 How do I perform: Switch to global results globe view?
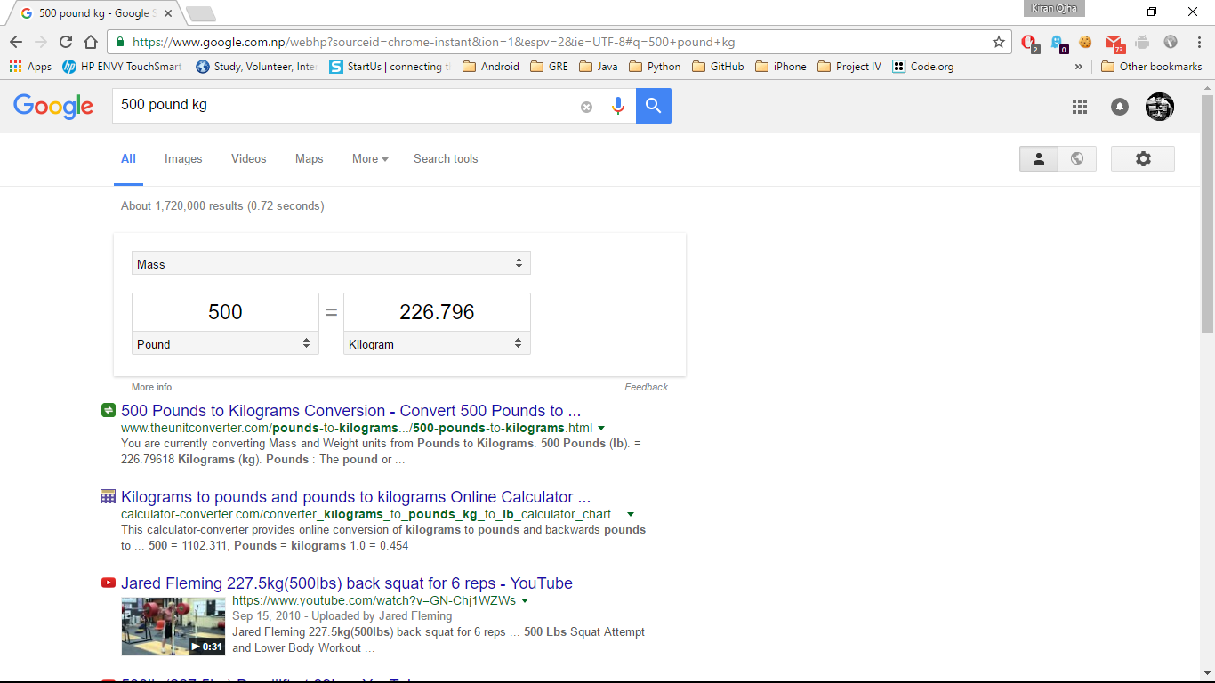coord(1077,158)
